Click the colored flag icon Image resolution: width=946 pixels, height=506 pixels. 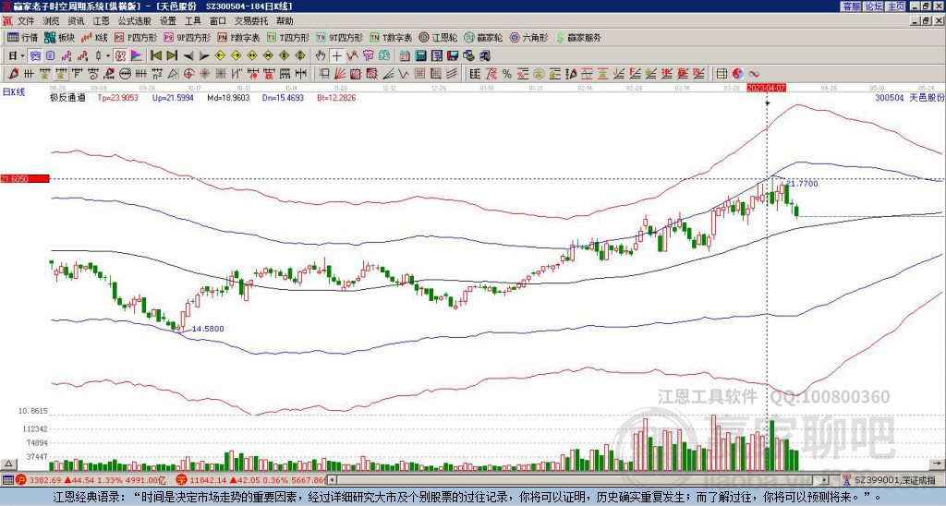tap(137, 55)
